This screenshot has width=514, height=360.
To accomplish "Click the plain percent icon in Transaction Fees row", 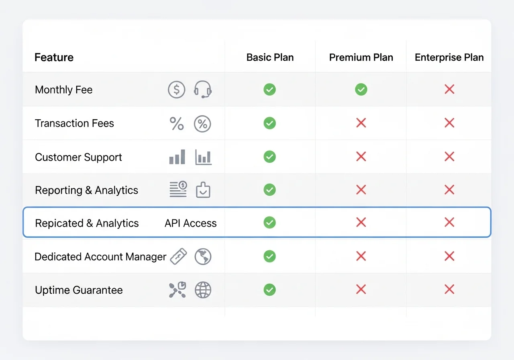I will 177,124.
